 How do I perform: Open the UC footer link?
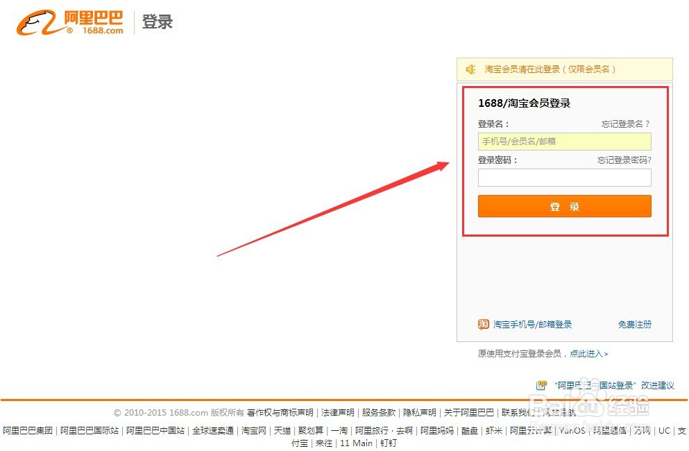point(664,430)
